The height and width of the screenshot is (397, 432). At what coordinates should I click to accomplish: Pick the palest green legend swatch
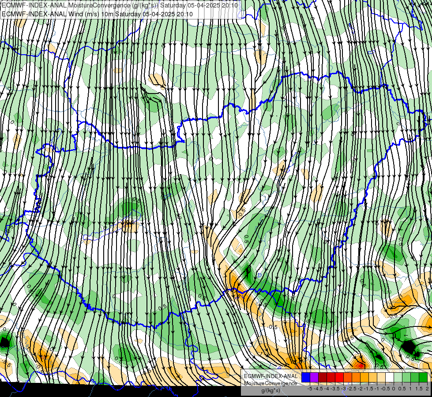pyautogui.click(x=398, y=378)
